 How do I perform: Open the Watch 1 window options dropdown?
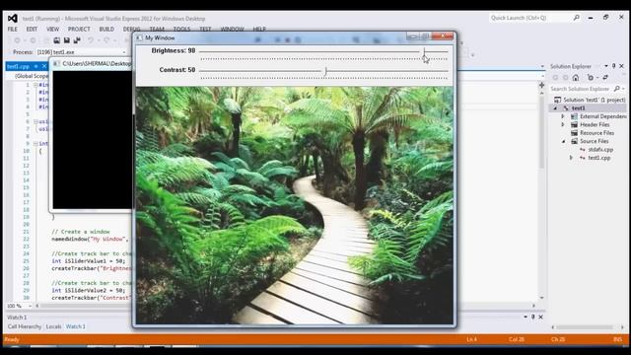click(x=526, y=317)
